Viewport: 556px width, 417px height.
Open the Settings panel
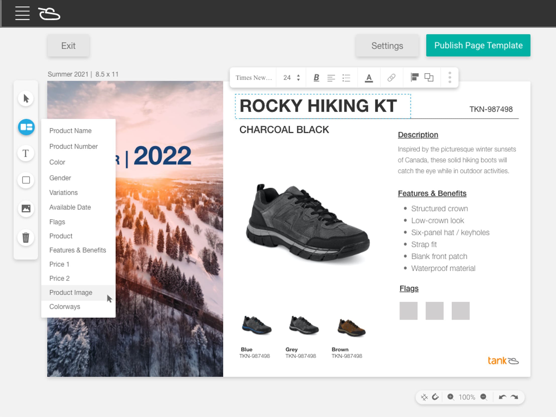pos(387,45)
